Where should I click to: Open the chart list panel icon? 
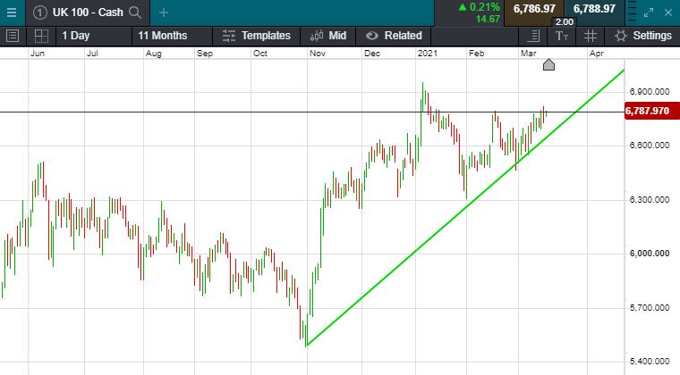13,36
